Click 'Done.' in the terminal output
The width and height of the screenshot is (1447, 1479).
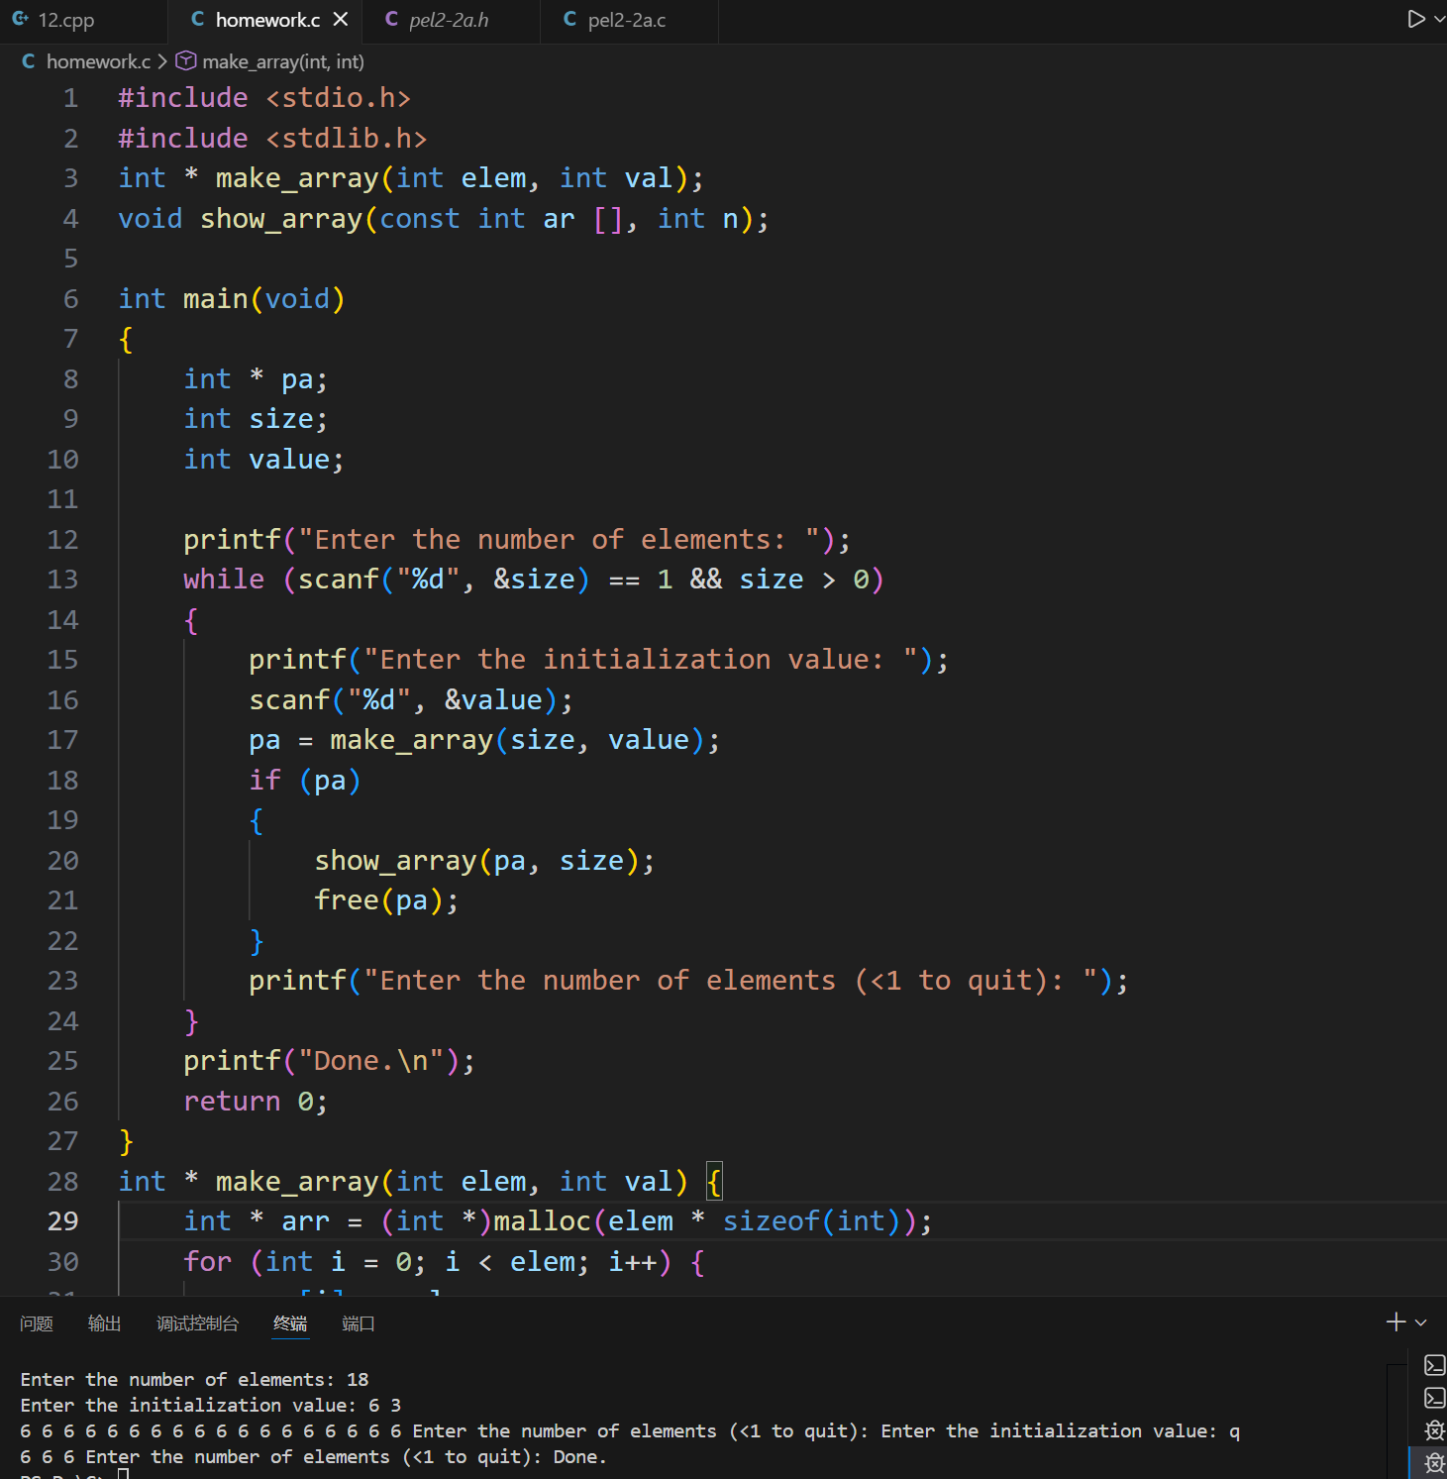(580, 1457)
